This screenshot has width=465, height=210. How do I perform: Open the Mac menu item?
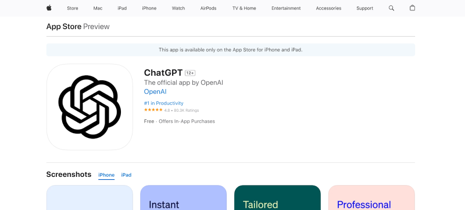[x=98, y=8]
